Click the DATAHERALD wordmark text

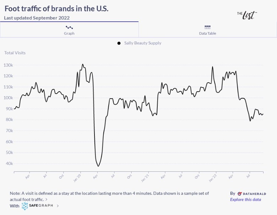coord(255,194)
